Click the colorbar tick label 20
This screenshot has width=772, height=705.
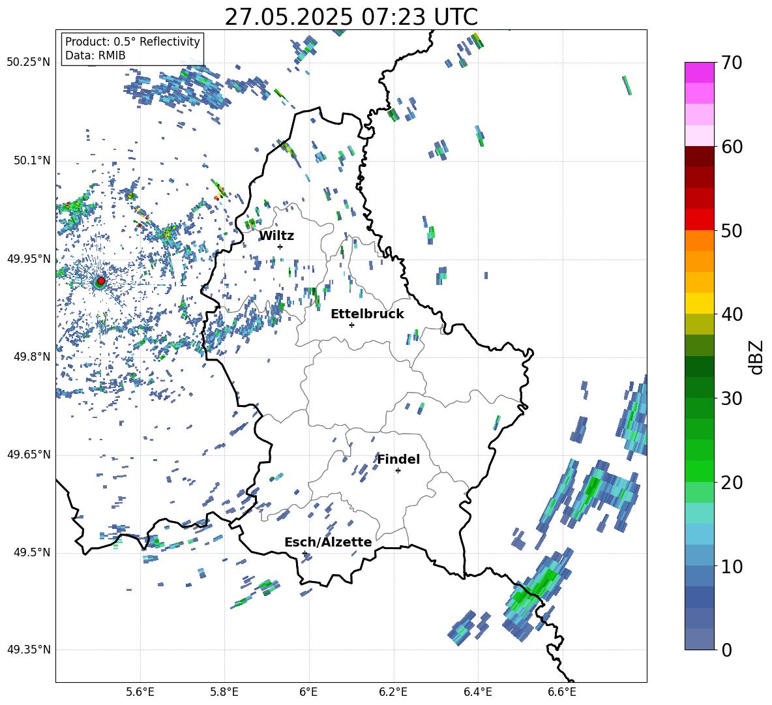[x=732, y=483]
